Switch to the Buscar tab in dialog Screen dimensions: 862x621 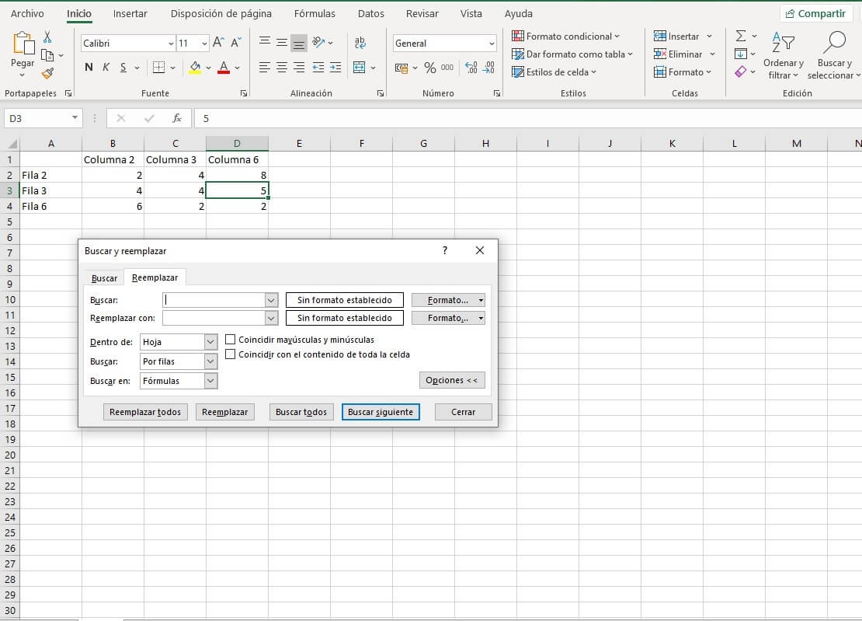pyautogui.click(x=104, y=278)
